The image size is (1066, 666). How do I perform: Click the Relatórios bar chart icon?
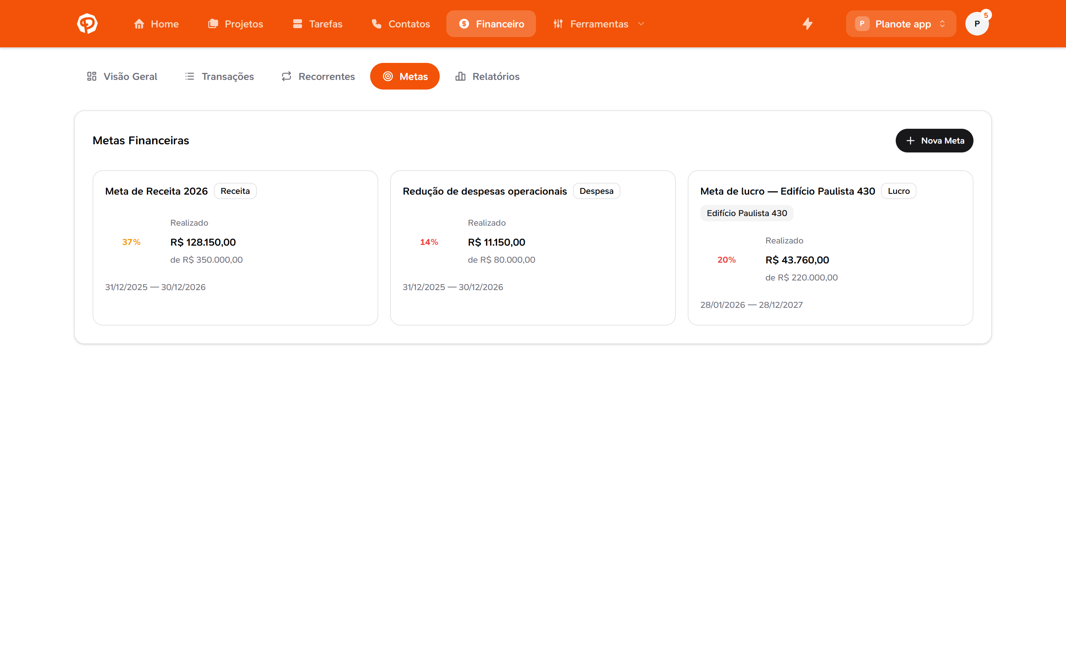coord(460,76)
